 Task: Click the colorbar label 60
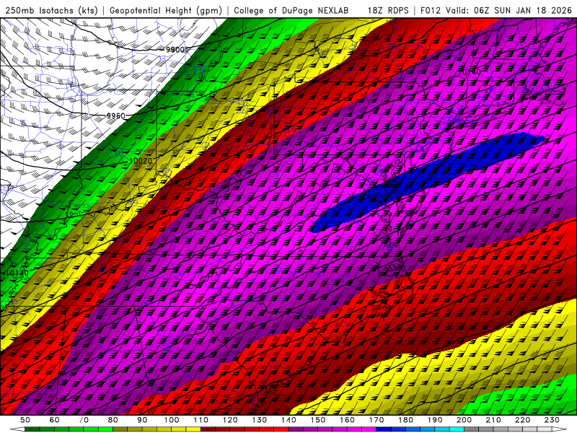pyautogui.click(x=55, y=420)
